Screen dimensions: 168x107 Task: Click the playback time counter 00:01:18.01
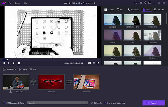tap(68, 63)
